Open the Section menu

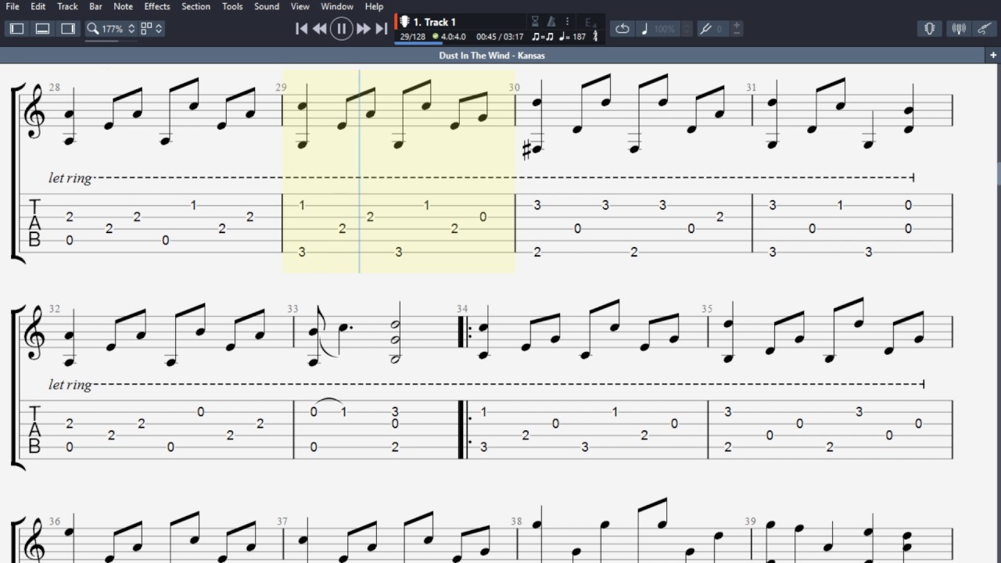196,6
